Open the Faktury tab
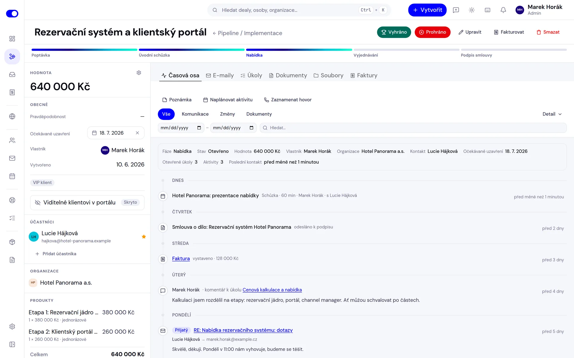Image resolution: width=574 pixels, height=358 pixels. coord(364,75)
